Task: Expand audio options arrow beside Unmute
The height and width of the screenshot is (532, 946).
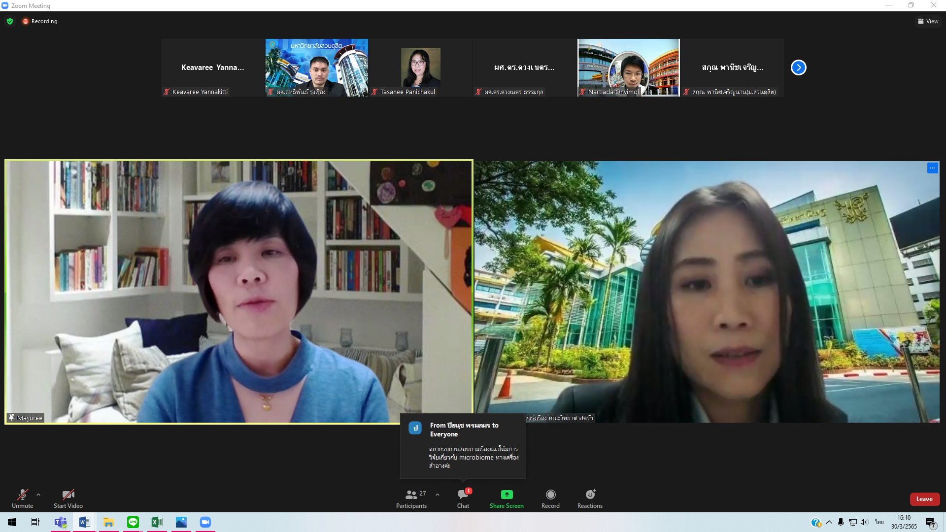Action: 38,495
